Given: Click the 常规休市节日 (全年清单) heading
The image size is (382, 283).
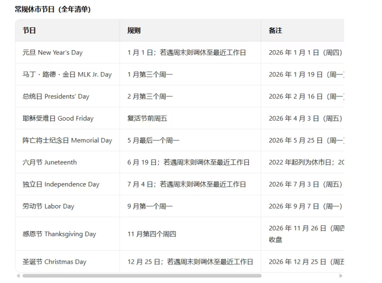Looking at the screenshot, I should (x=53, y=9).
